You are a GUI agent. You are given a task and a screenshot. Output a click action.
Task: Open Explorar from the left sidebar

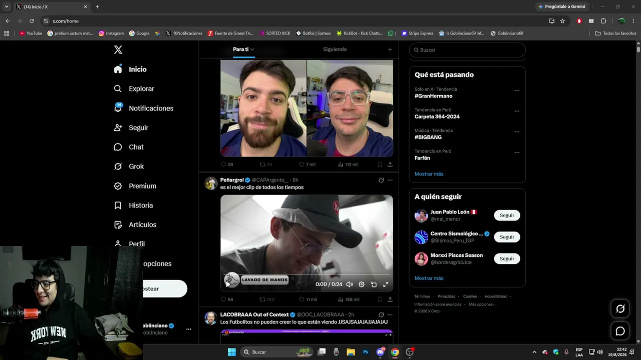(134, 88)
